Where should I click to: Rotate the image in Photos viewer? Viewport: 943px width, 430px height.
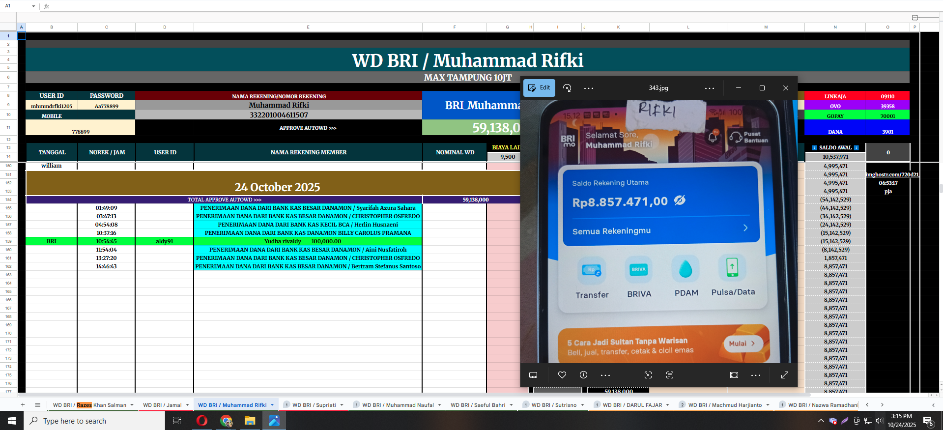pos(567,88)
